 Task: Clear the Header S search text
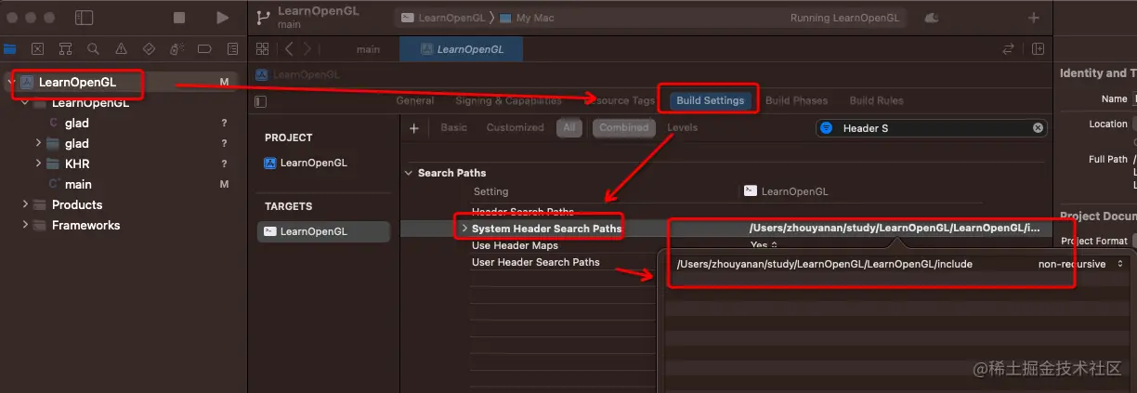click(1038, 128)
